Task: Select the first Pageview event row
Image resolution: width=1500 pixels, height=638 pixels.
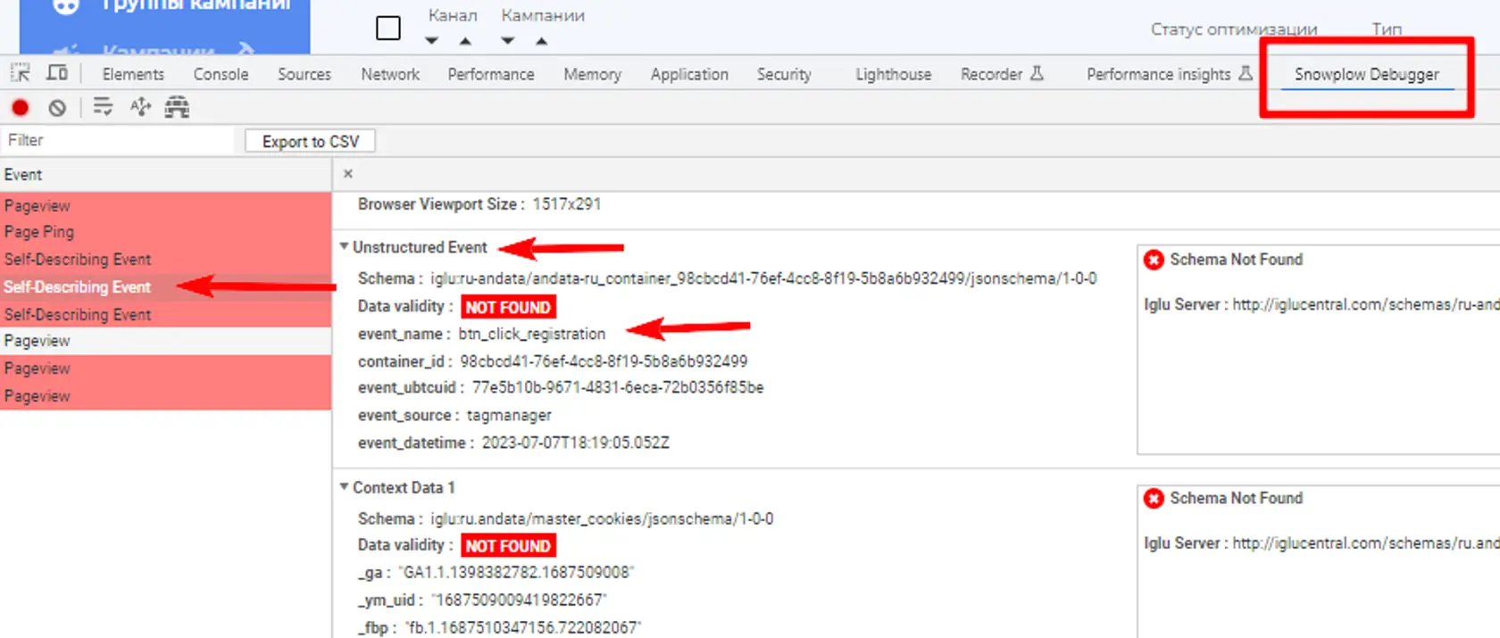Action: tap(165, 205)
